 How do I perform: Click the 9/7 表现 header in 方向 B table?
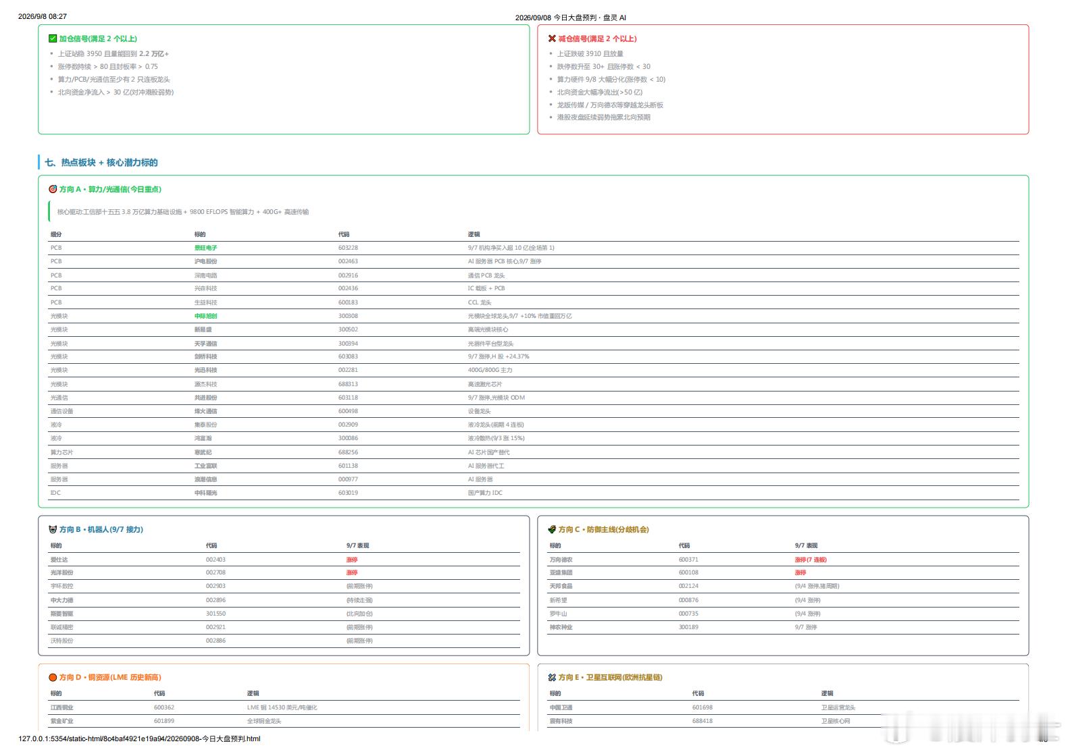click(x=357, y=545)
